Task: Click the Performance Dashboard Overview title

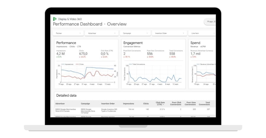Action: 90,24
